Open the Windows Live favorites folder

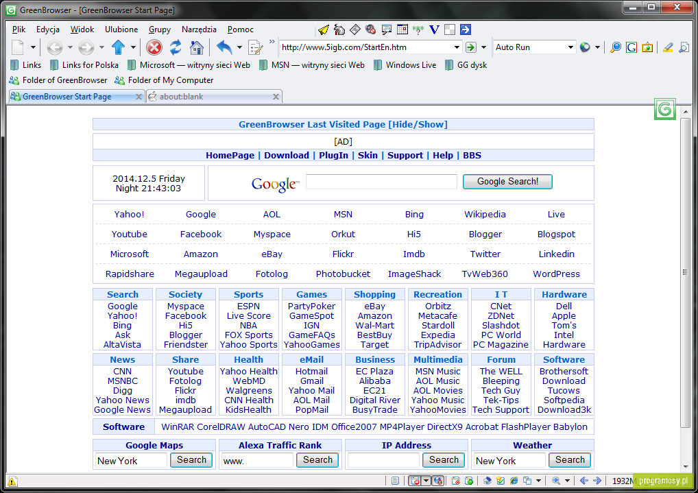click(x=405, y=65)
